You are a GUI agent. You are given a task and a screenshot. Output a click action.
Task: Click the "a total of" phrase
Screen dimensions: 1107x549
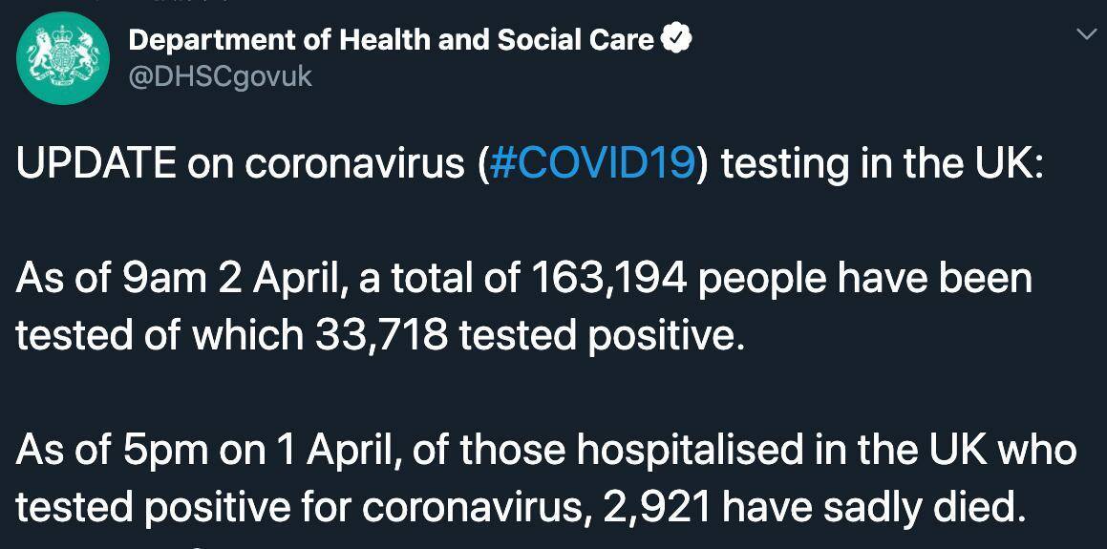coord(439,279)
